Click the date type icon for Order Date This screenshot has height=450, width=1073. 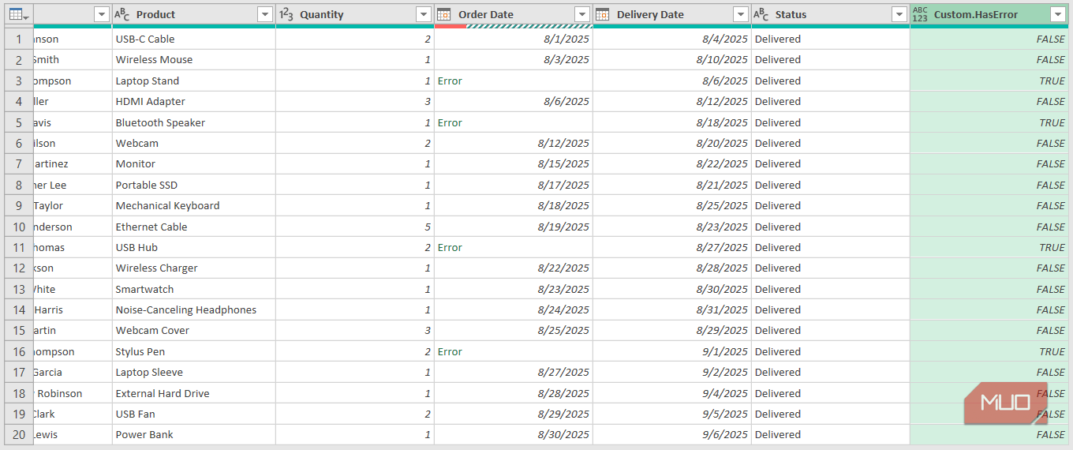(444, 14)
